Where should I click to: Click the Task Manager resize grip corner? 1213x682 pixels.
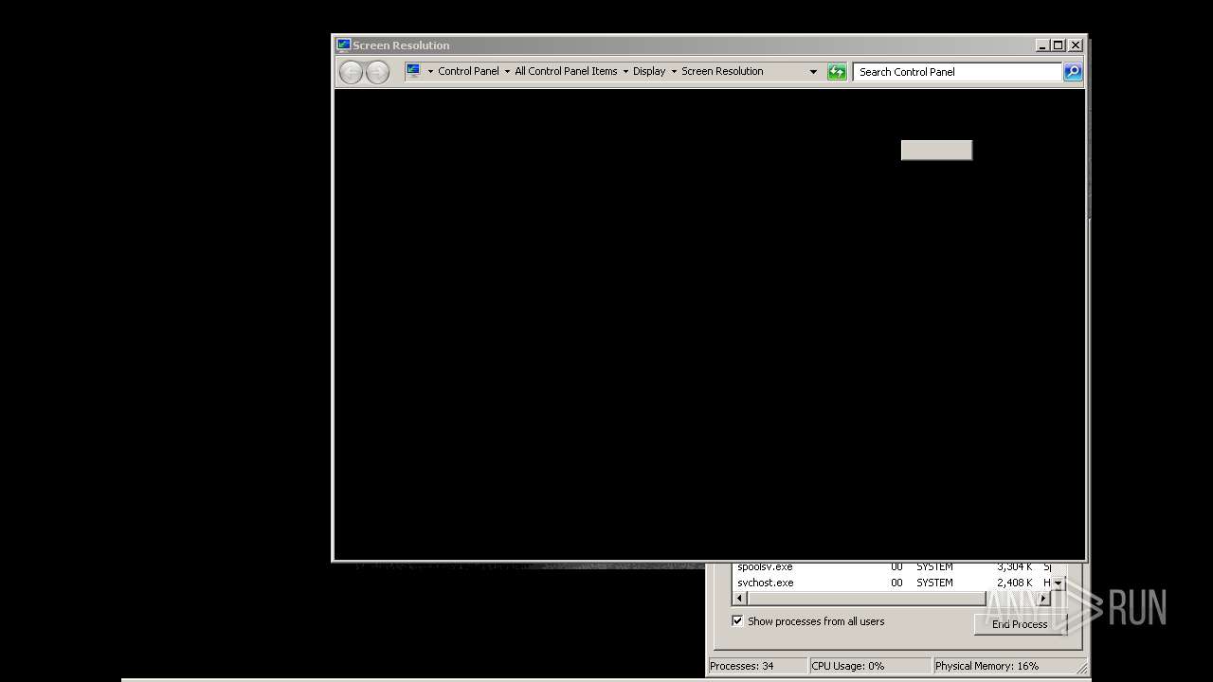[1081, 668]
